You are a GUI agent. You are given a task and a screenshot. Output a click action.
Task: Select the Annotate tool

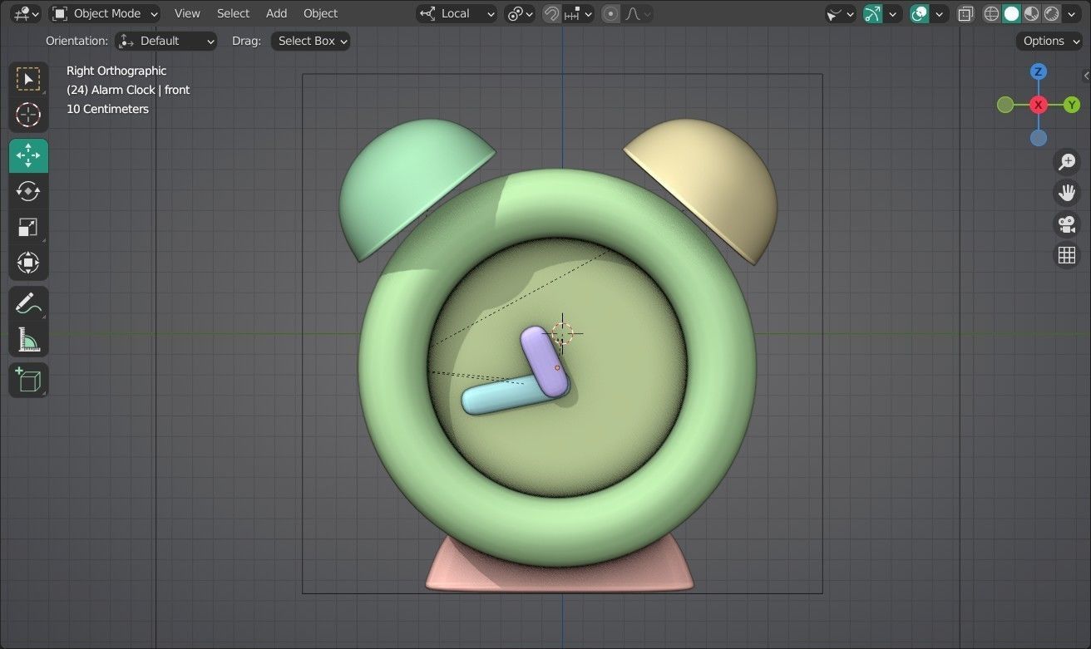click(27, 302)
